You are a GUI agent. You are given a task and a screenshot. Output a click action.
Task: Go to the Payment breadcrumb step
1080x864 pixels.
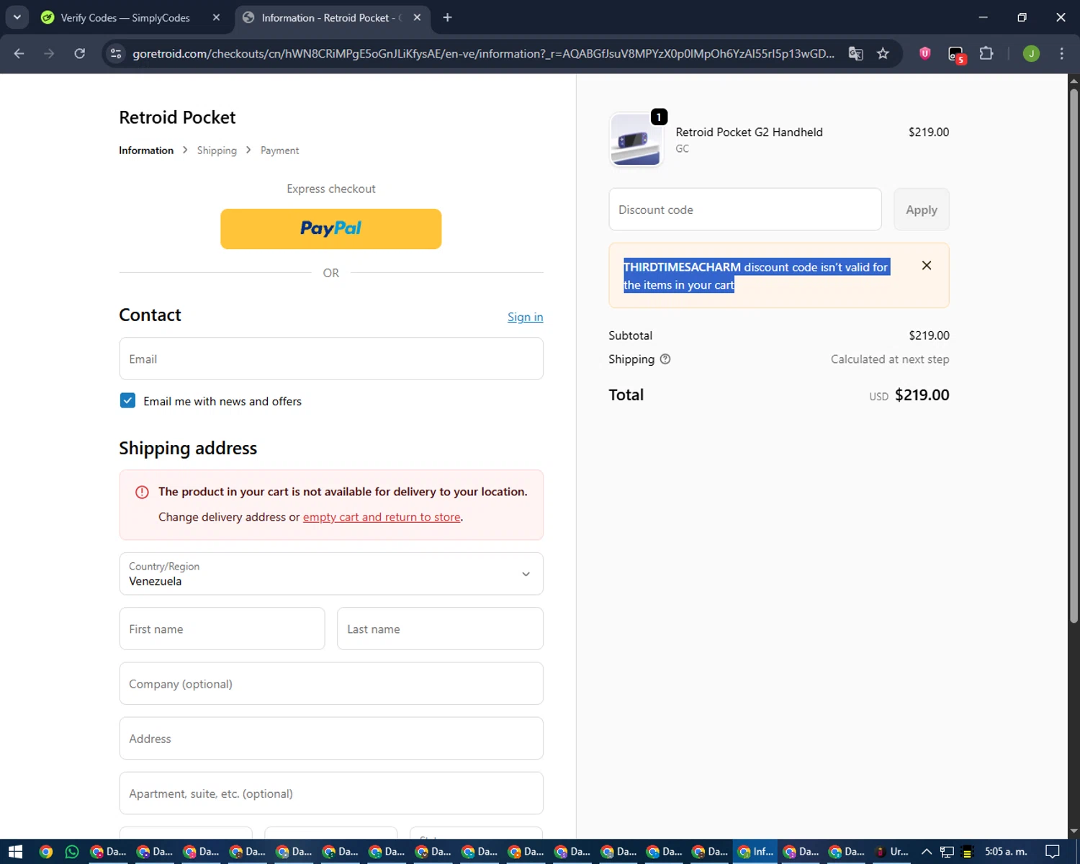(279, 150)
